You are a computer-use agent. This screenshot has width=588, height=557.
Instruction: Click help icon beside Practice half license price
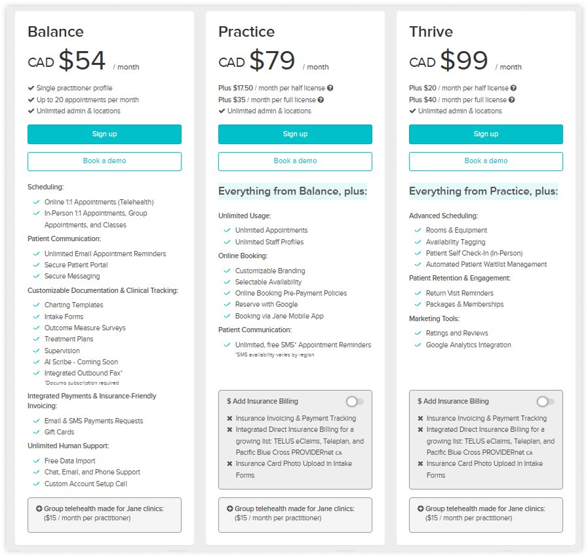pyautogui.click(x=330, y=88)
